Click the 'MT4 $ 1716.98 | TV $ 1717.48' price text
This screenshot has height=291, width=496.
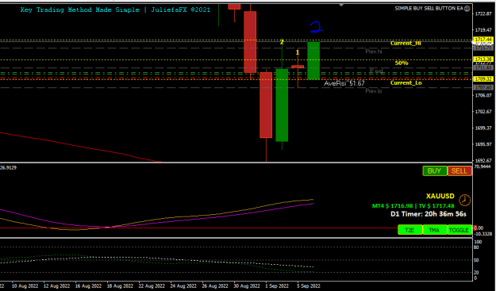tap(413, 206)
